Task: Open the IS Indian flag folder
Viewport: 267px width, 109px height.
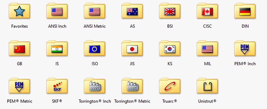Action: pyautogui.click(x=57, y=49)
